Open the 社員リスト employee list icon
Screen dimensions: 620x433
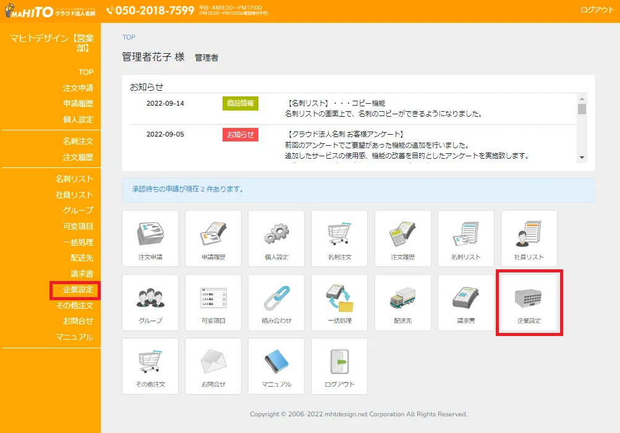[529, 238]
